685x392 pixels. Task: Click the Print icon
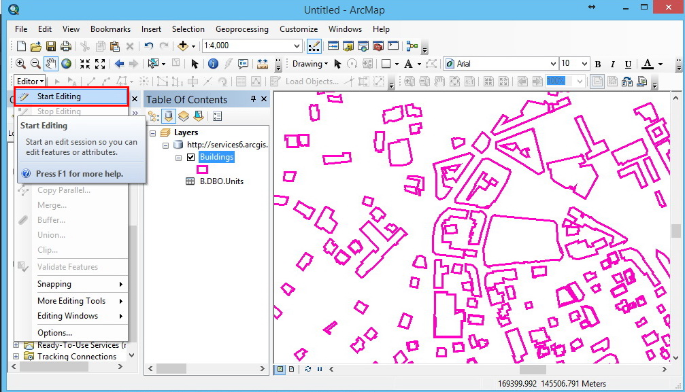pos(65,46)
